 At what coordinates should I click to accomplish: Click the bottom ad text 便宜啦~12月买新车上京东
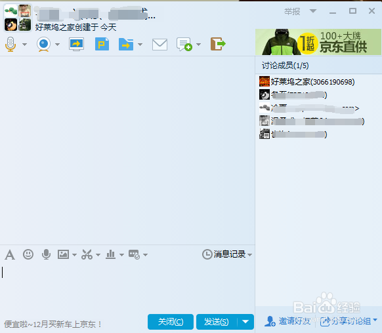coord(53,324)
